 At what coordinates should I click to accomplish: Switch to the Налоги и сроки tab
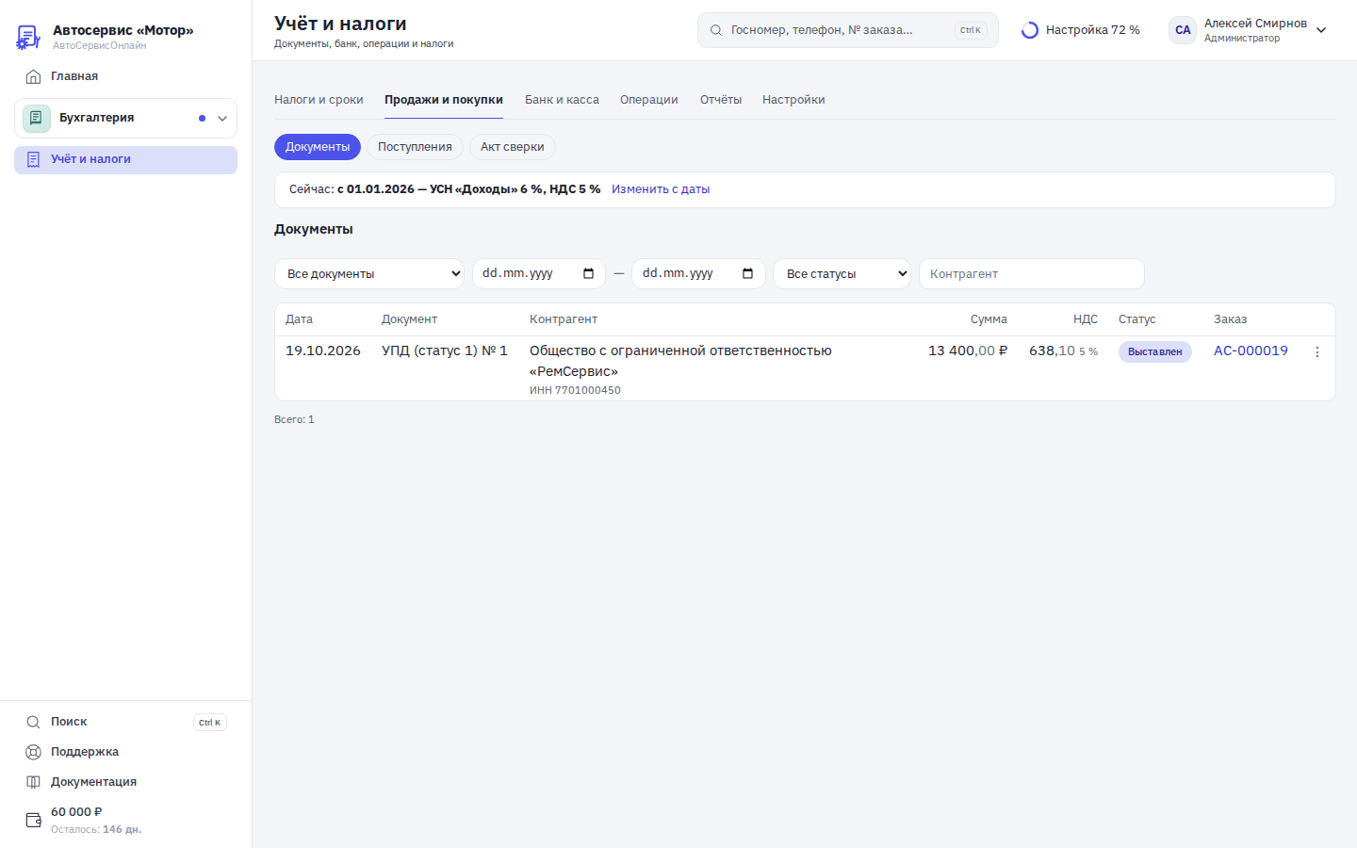pos(319,100)
